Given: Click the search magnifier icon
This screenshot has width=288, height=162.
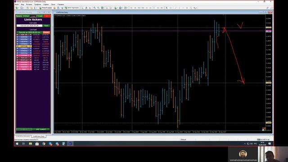Looking at the screenshot, I should pos(267,8).
